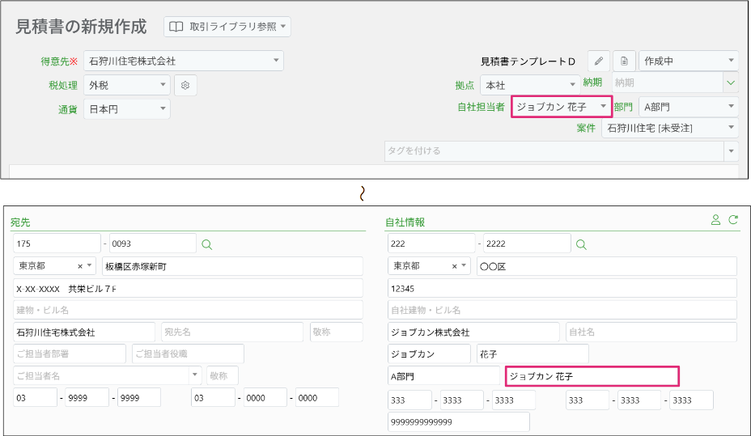Click 宛先 postal code field 0093

153,243
